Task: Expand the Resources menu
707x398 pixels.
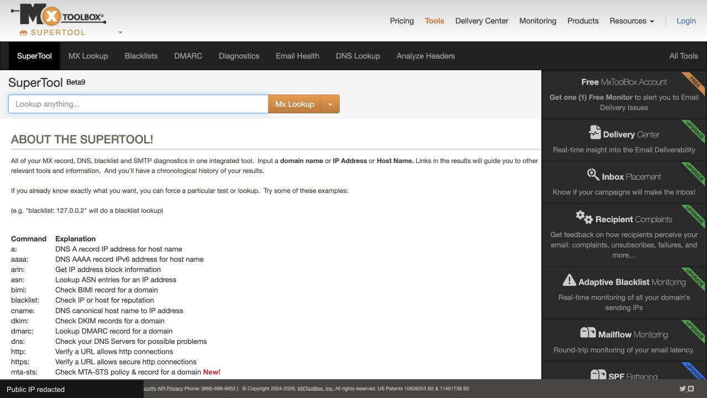Action: [632, 21]
